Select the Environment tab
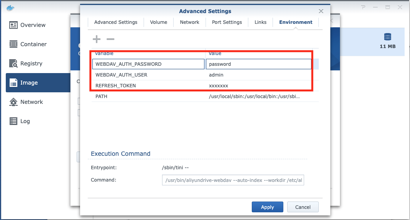Image resolution: width=410 pixels, height=220 pixels. pos(296,22)
